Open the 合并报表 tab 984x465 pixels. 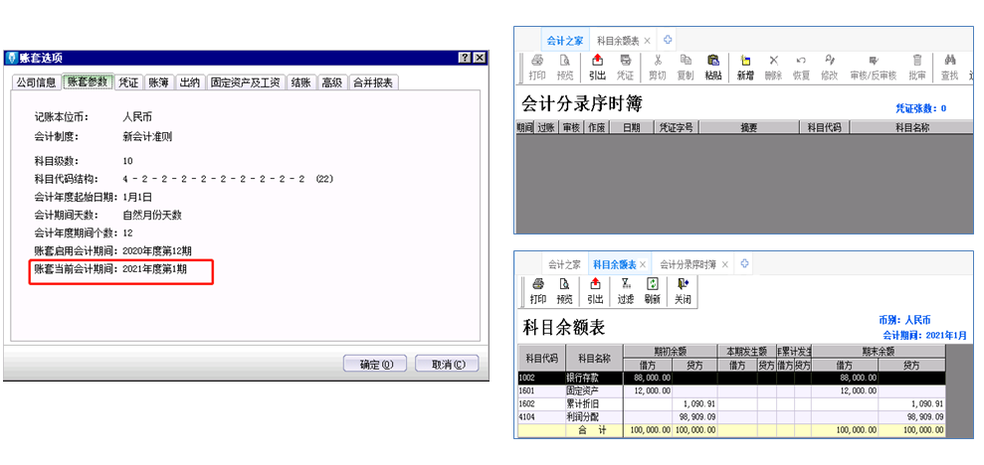pos(373,82)
